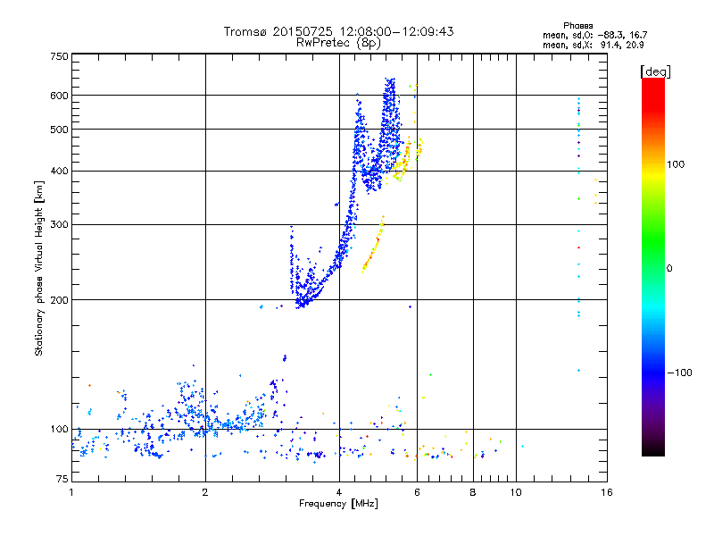Click the x-axis tick label '6'
This screenshot has height=536, width=714.
click(417, 492)
